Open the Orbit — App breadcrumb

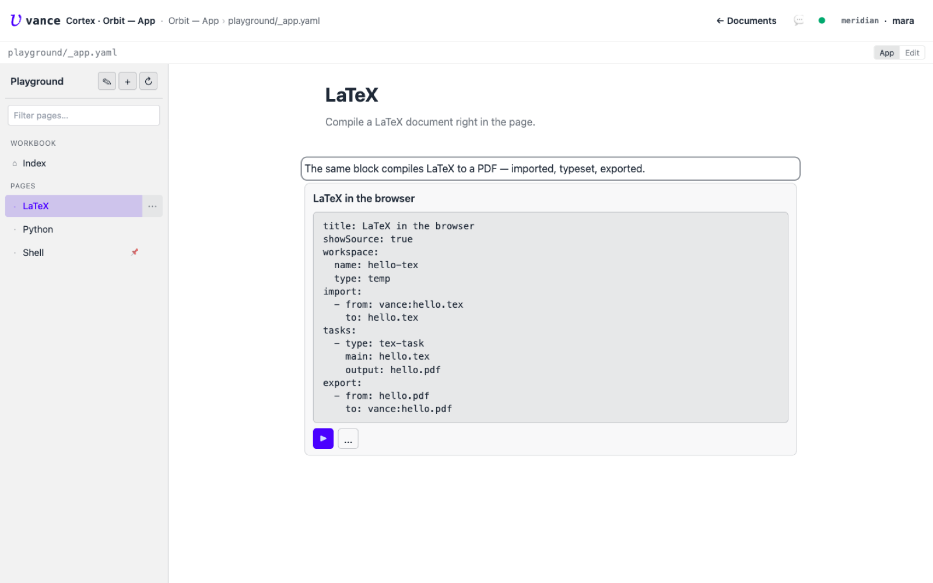click(x=193, y=21)
